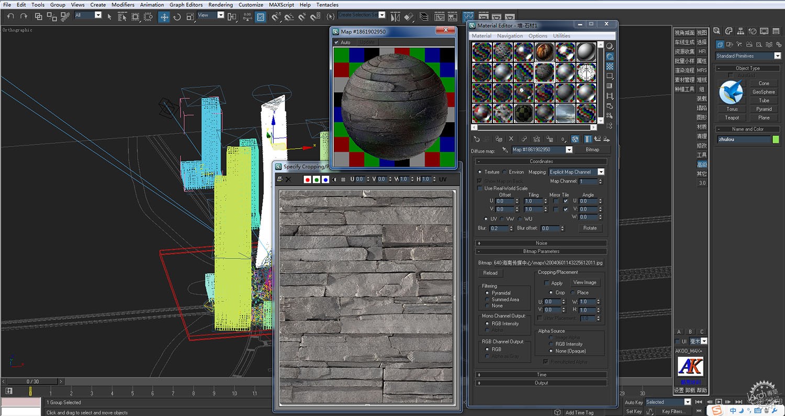Pick material with eyedropper beside Diffuse map

click(x=505, y=150)
